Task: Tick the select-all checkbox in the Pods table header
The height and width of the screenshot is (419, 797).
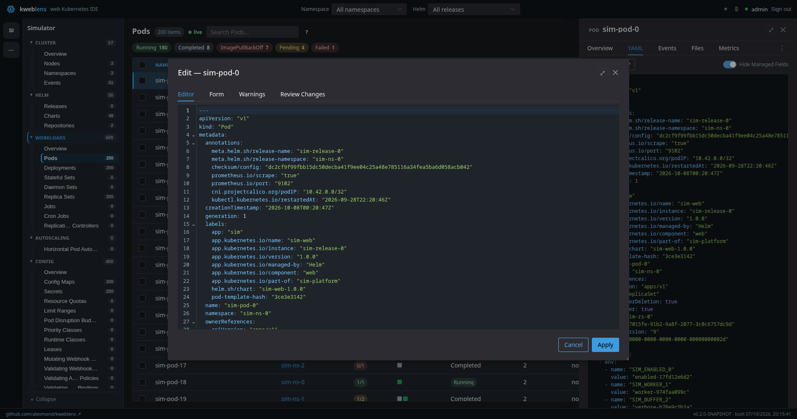Action: point(142,65)
